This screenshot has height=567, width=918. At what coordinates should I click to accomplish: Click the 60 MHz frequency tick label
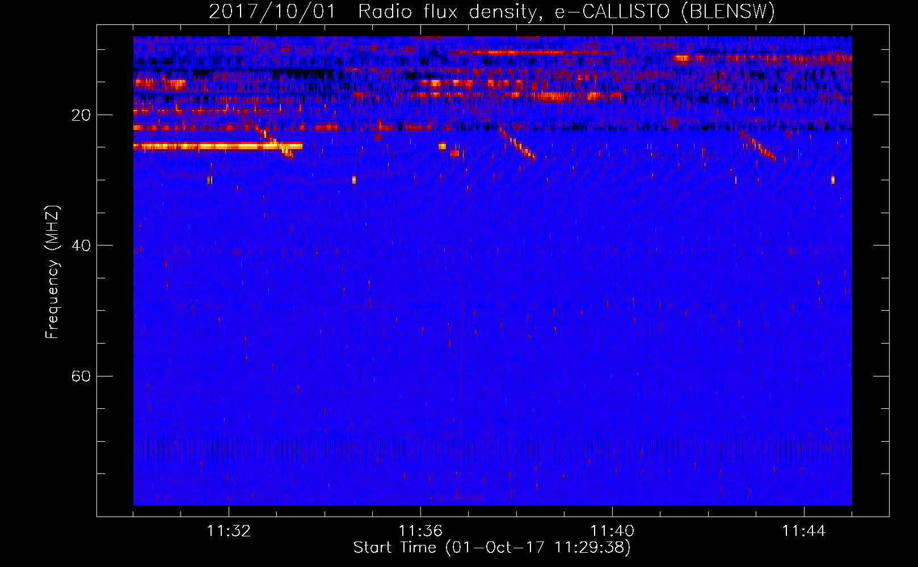81,376
